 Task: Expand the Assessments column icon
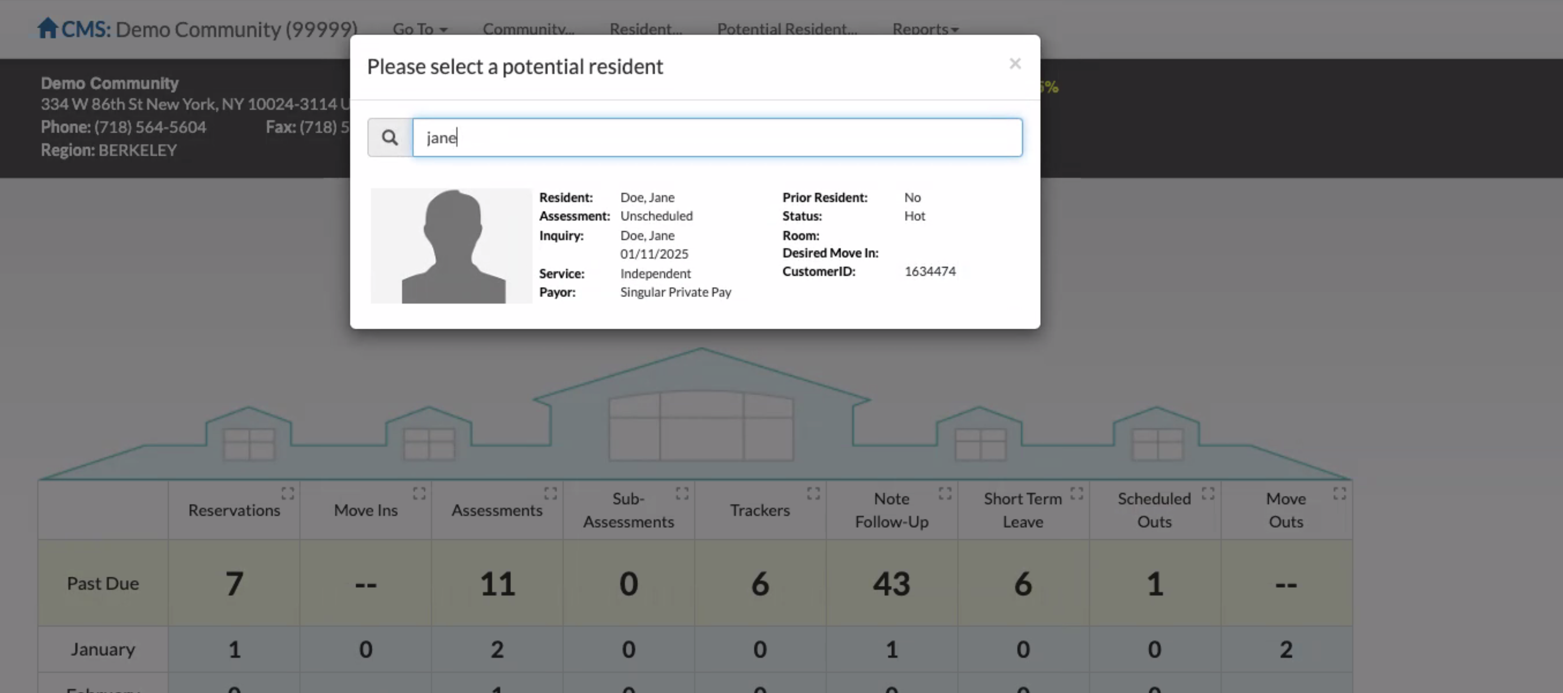[551, 493]
